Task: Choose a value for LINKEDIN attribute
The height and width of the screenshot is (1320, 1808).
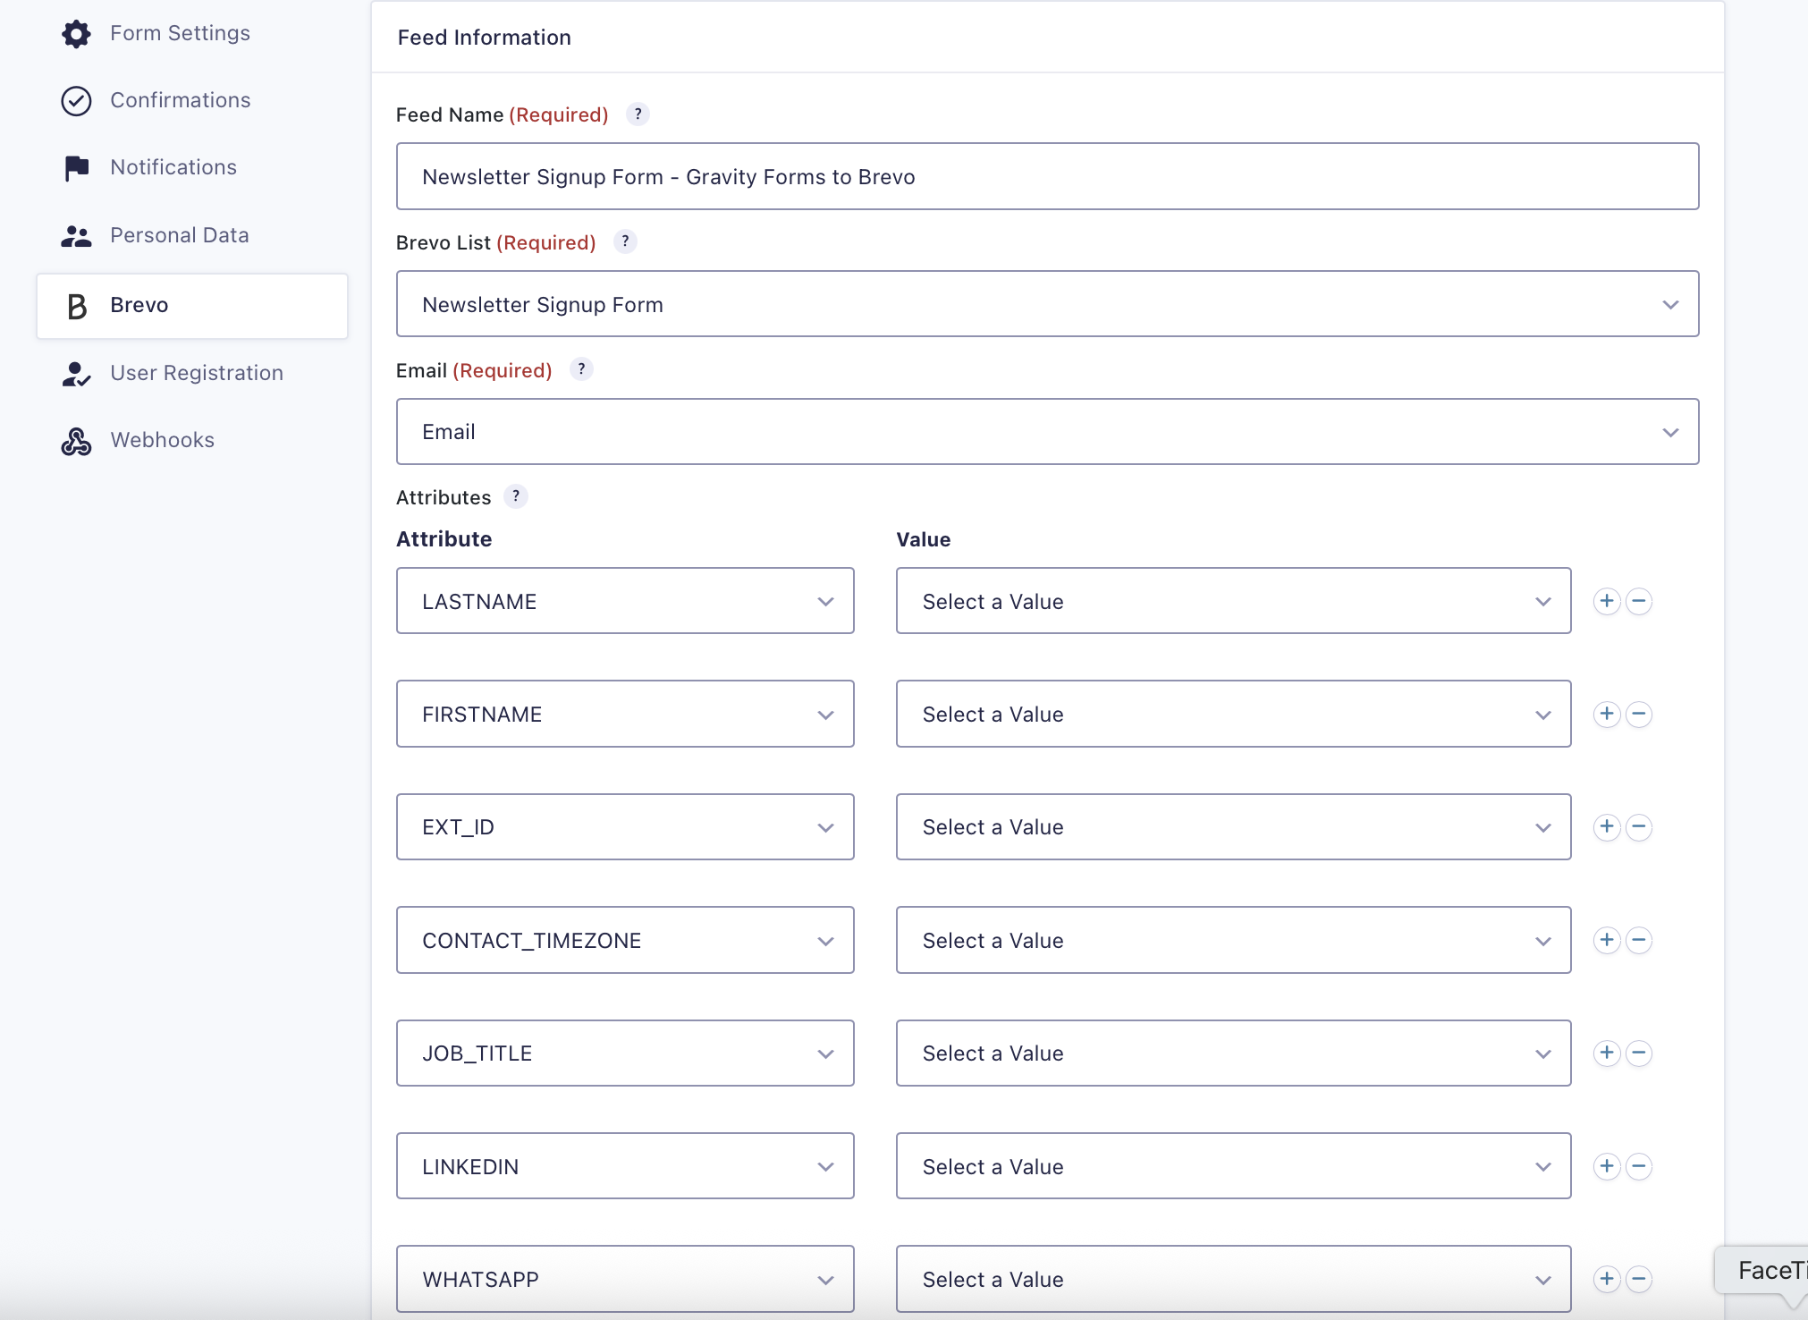Action: click(x=1233, y=1166)
